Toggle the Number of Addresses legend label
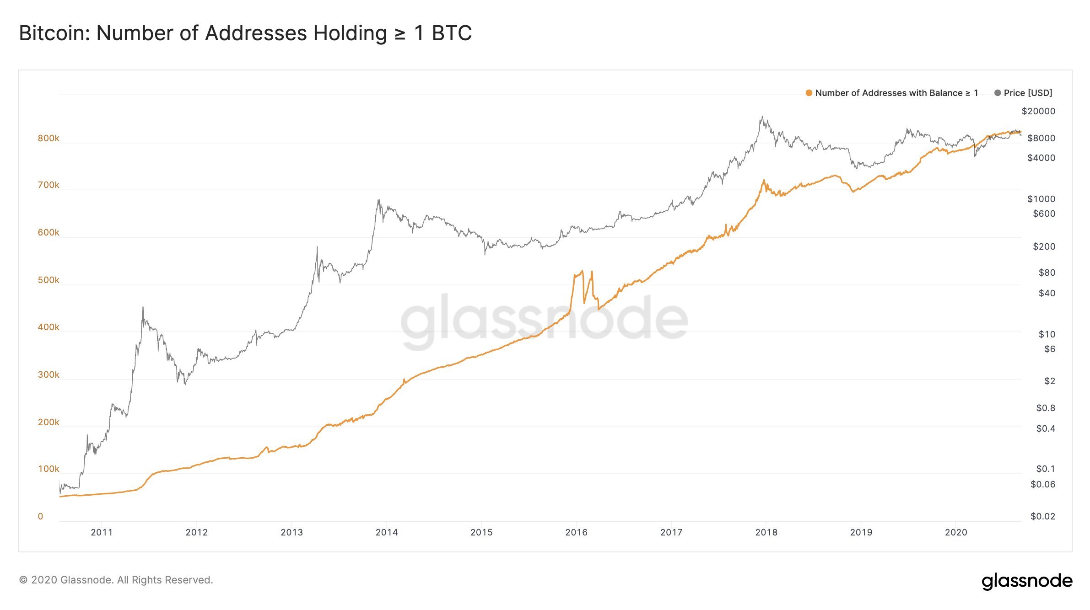Viewport: 1090px width, 610px height. (896, 93)
